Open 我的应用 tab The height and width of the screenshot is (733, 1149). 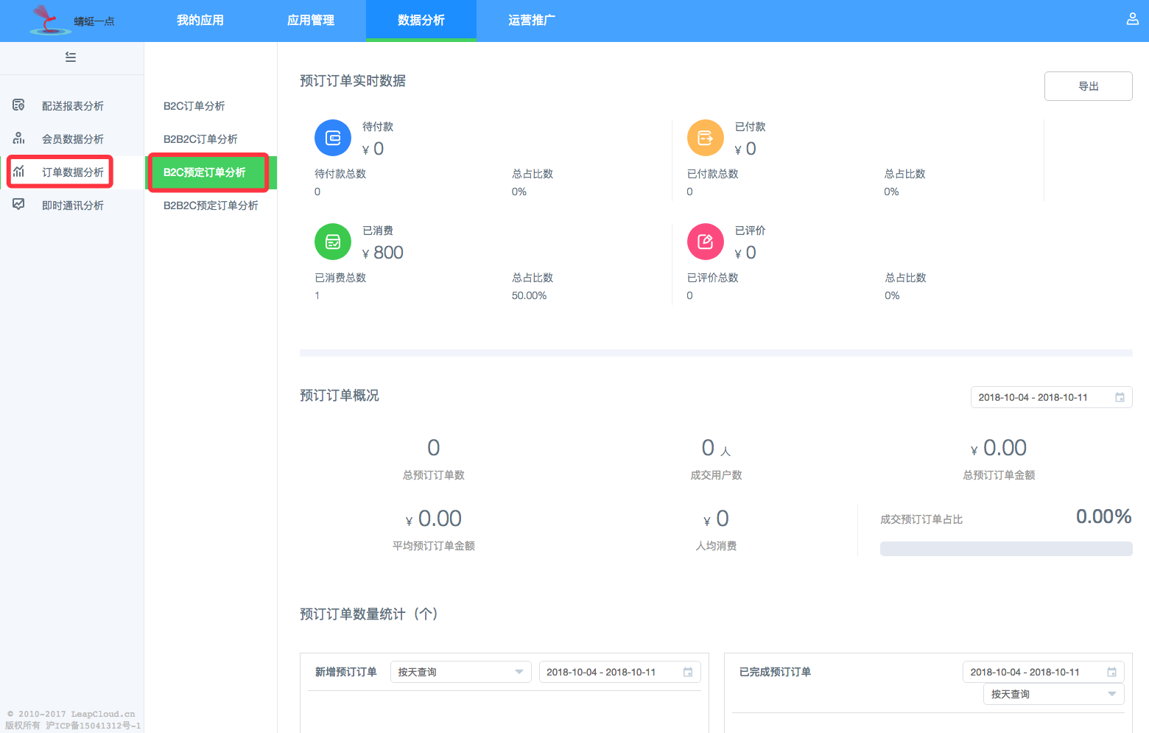pyautogui.click(x=200, y=21)
